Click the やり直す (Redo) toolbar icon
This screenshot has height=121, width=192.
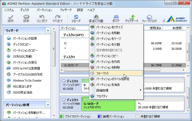[x=57, y=19]
